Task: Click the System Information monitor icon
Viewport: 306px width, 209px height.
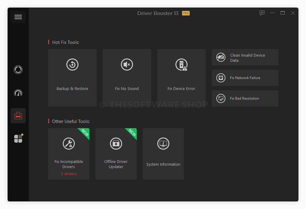Action: tap(163, 143)
